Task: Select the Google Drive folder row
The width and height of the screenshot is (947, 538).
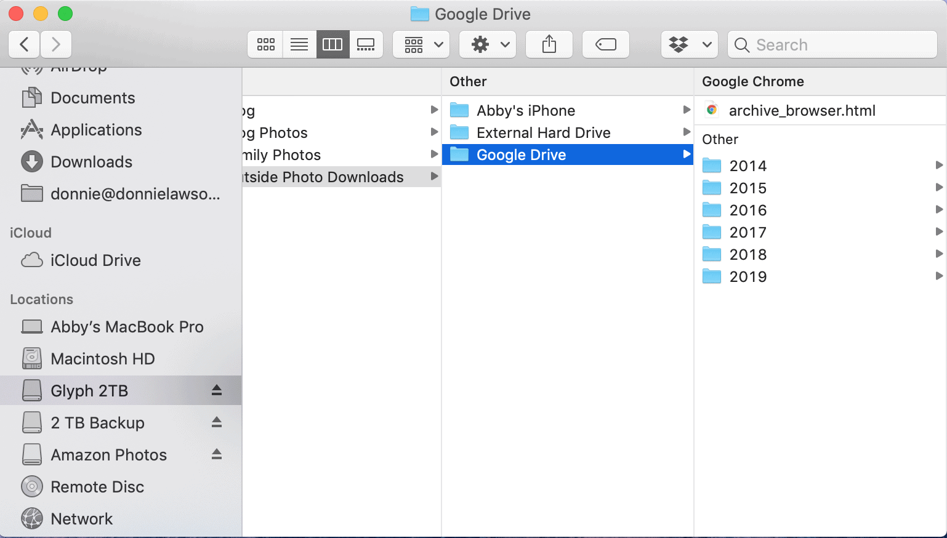Action: [x=568, y=155]
